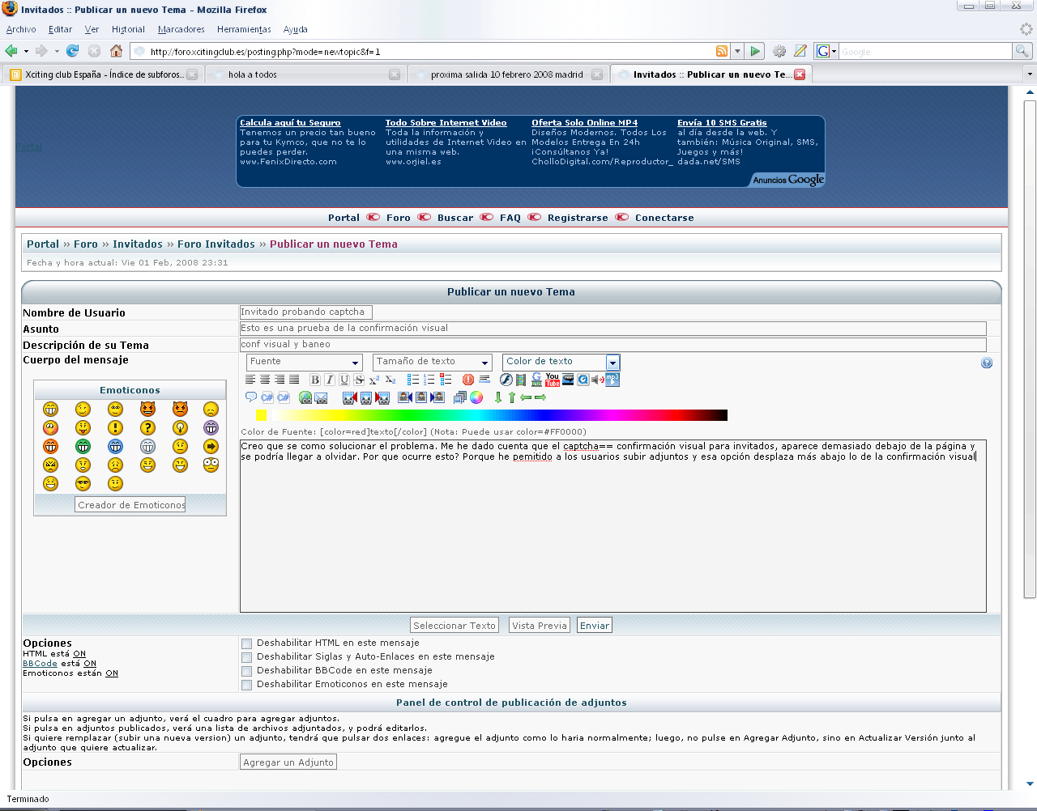The width and height of the screenshot is (1037, 811).
Task: Click the Agregar un Adjunto button
Action: [x=288, y=762]
